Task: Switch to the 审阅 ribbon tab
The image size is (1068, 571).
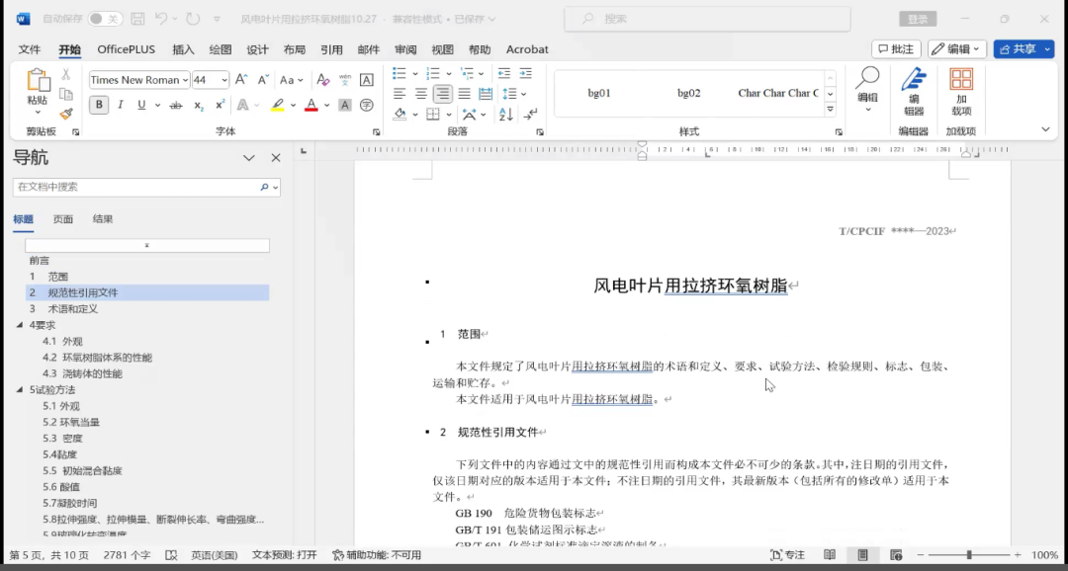Action: [x=405, y=49]
